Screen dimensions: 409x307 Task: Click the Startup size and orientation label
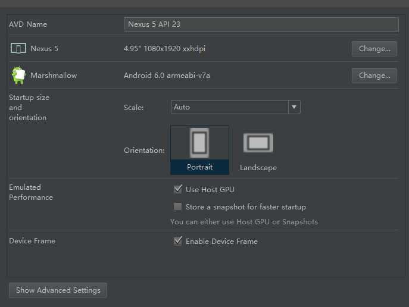click(x=29, y=107)
